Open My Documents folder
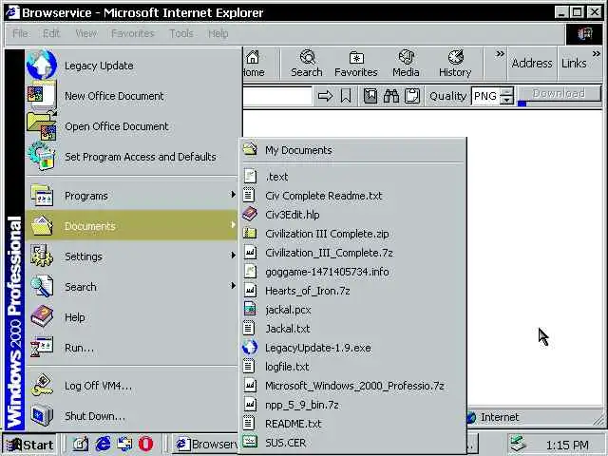The height and width of the screenshot is (456, 608). coord(352,150)
